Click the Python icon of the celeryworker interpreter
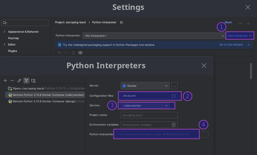257x155 pixels. (10, 95)
